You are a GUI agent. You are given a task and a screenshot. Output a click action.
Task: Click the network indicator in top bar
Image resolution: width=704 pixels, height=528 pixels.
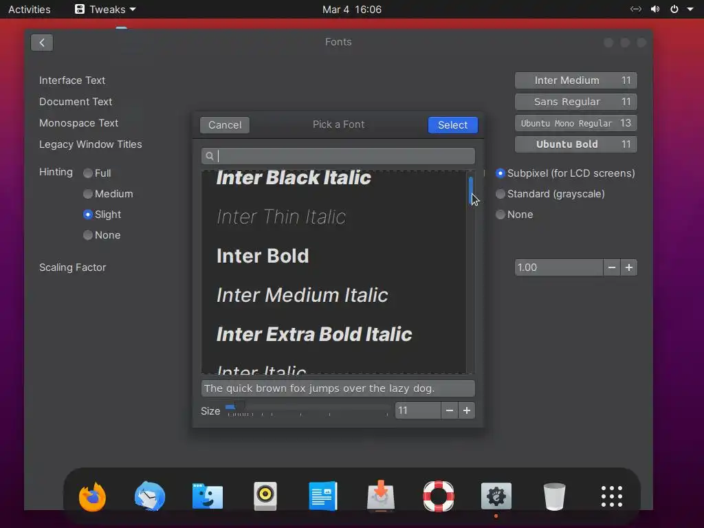(x=636, y=10)
